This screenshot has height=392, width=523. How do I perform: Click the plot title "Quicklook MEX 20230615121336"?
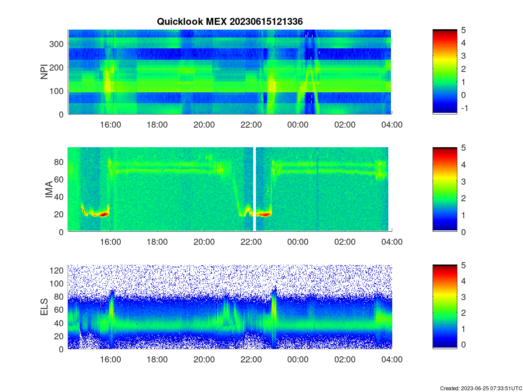(x=230, y=21)
